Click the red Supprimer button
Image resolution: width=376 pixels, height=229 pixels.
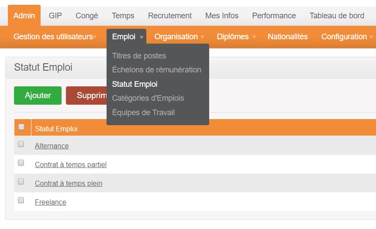[86, 96]
